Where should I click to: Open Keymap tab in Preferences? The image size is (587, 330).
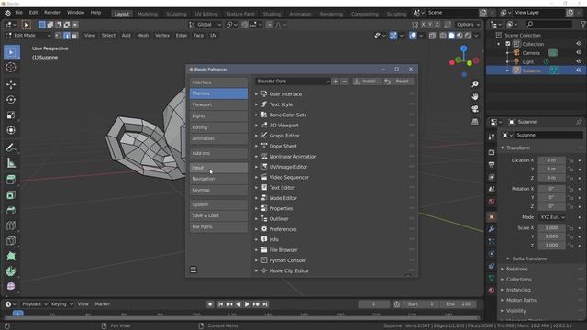coord(218,190)
